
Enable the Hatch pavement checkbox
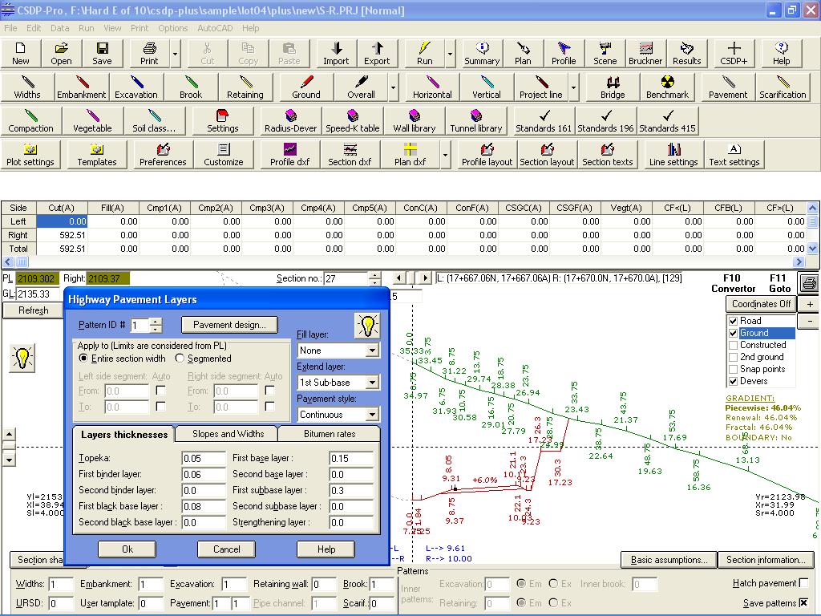click(804, 583)
